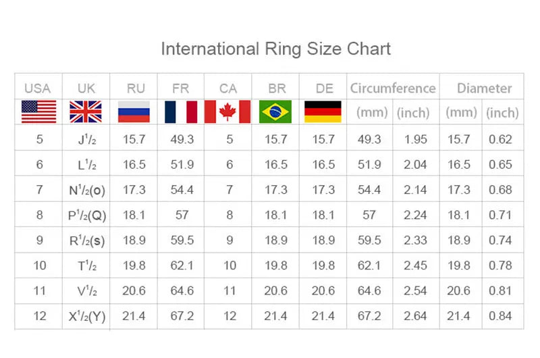This screenshot has width=540, height=358.
Task: Click the USA flag icon
Action: point(38,111)
